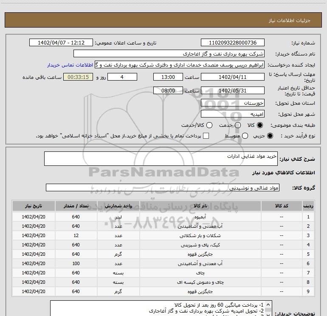Click the جزئیات اطلاعات نیاز header bar

point(163,20)
